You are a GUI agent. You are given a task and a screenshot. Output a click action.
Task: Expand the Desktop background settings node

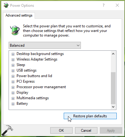coord(13,54)
